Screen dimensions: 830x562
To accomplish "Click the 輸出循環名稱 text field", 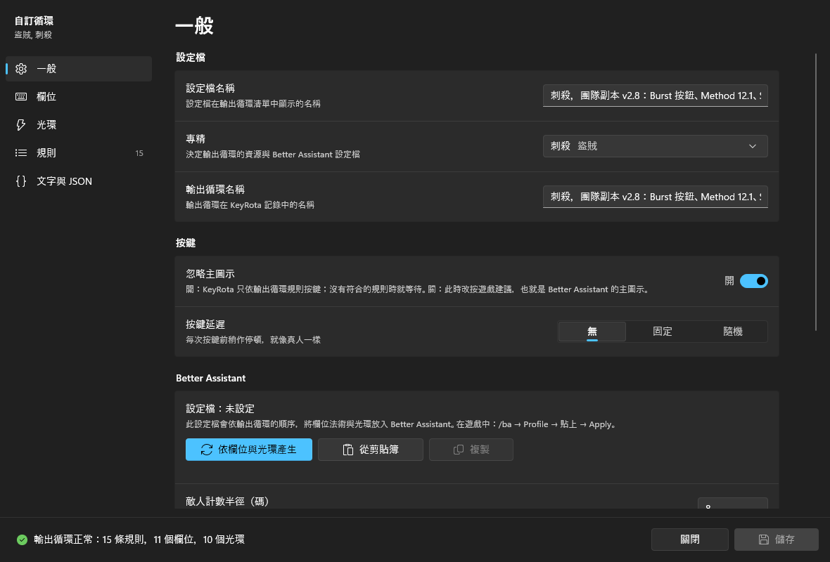I will pyautogui.click(x=655, y=197).
